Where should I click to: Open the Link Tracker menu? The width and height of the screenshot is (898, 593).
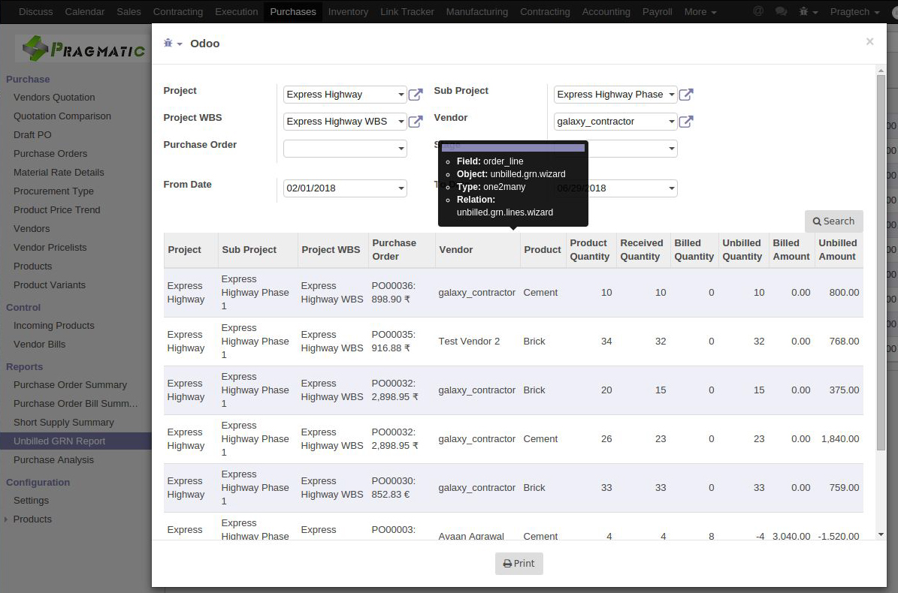pyautogui.click(x=407, y=11)
